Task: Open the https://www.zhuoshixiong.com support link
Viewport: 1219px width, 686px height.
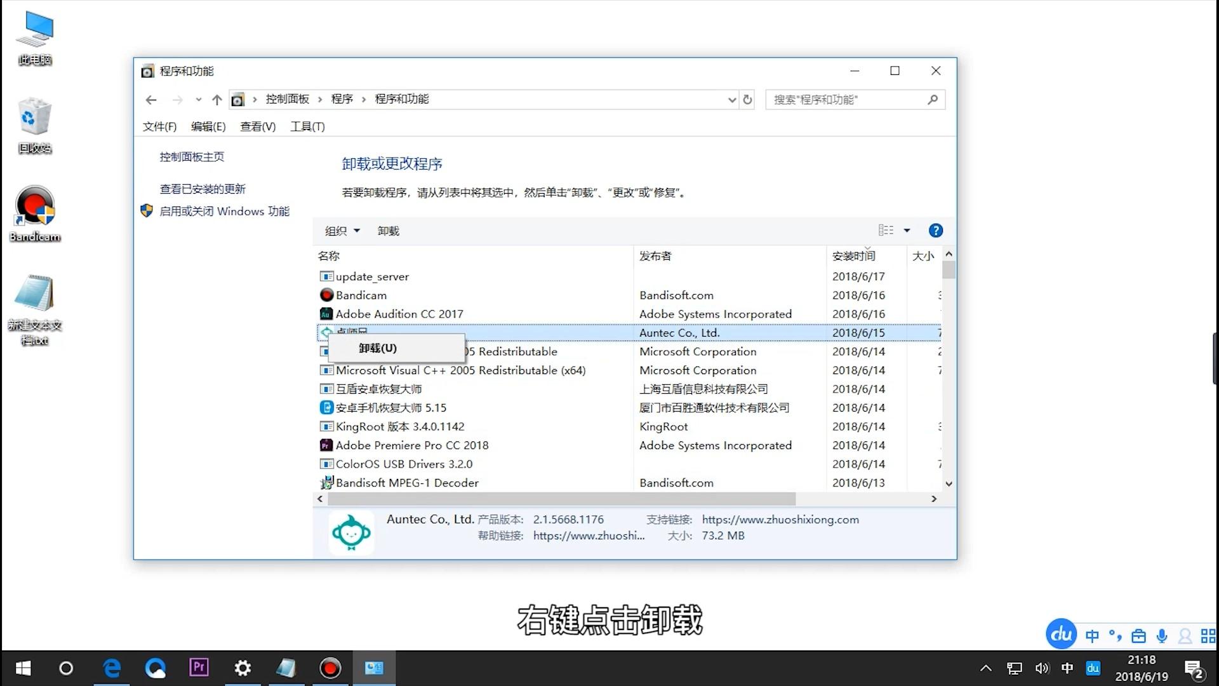Action: 780,520
